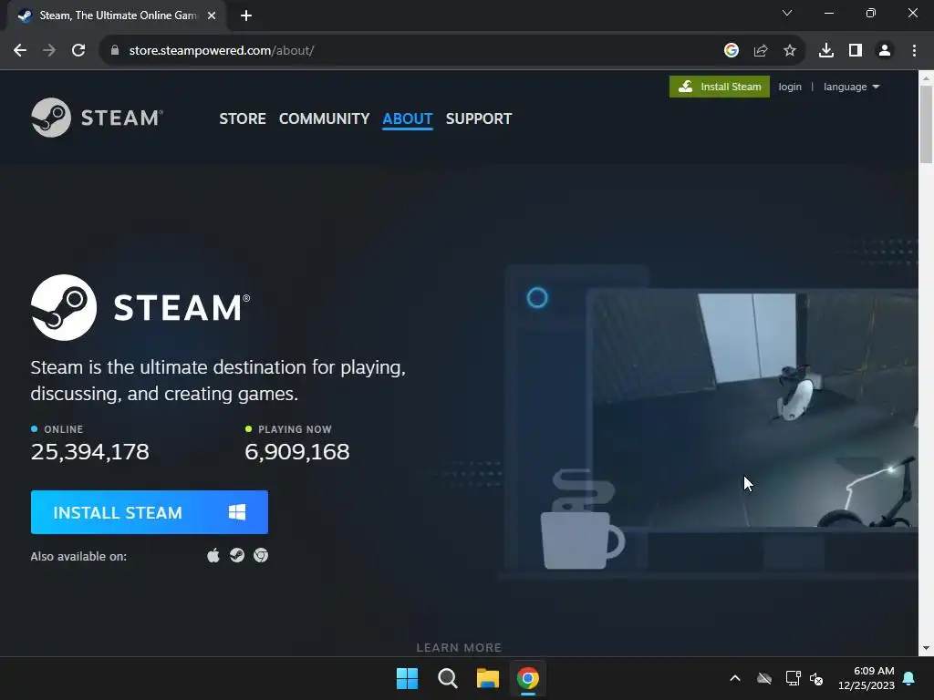Click the playing now count 6,909,168
Image resolution: width=934 pixels, height=700 pixels.
[x=297, y=452]
